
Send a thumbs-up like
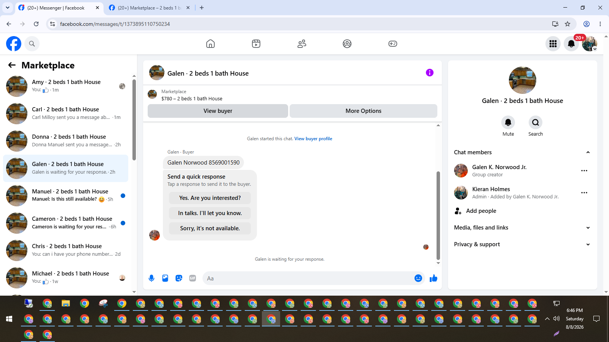click(434, 278)
